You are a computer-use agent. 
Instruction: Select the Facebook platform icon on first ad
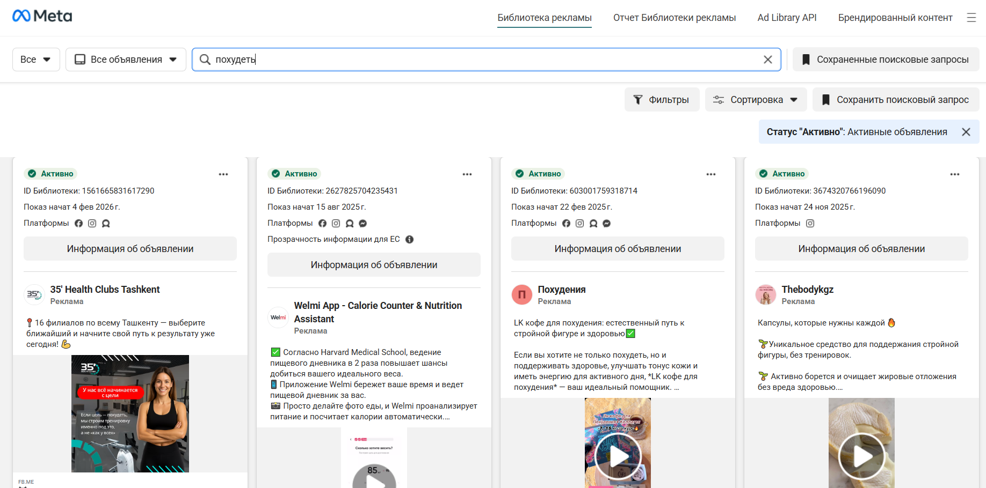tap(78, 223)
